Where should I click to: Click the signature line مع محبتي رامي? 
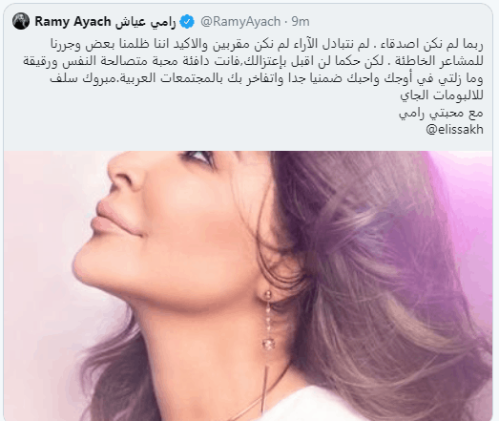pos(441,113)
